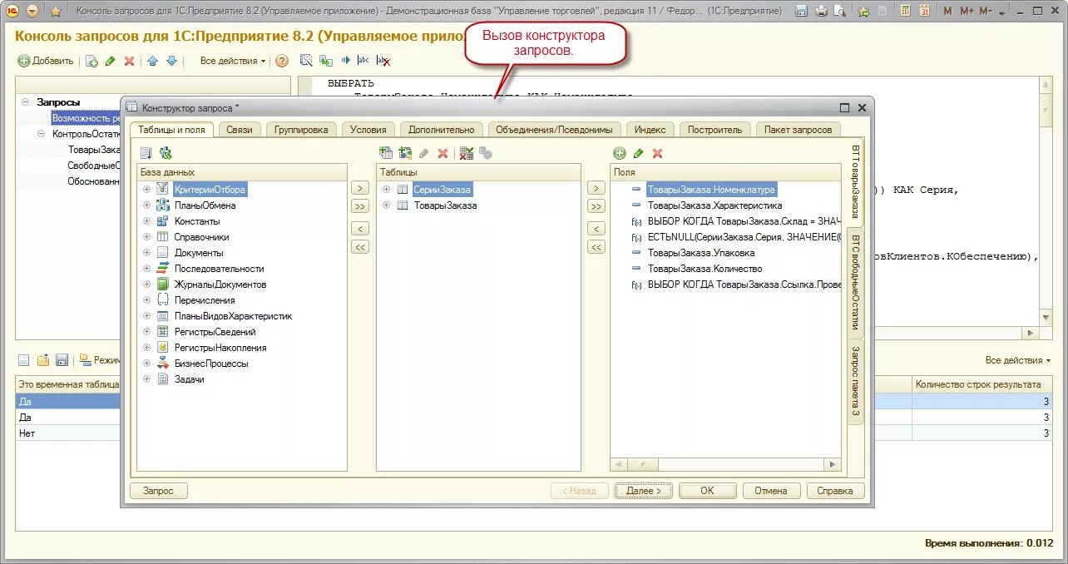Select Перечисления in База данных tree
The image size is (1068, 564).
click(x=205, y=300)
